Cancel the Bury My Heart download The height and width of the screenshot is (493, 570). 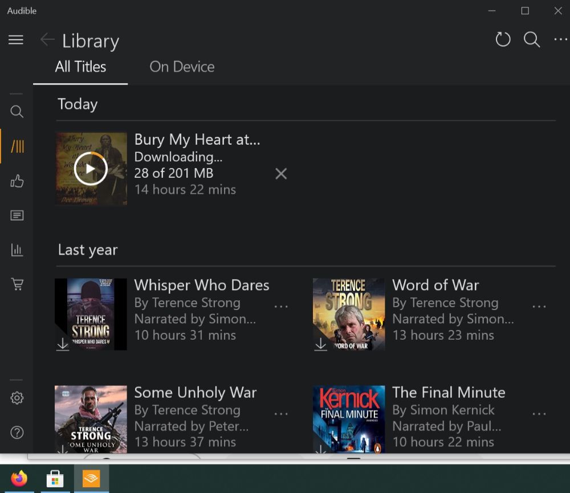(281, 174)
